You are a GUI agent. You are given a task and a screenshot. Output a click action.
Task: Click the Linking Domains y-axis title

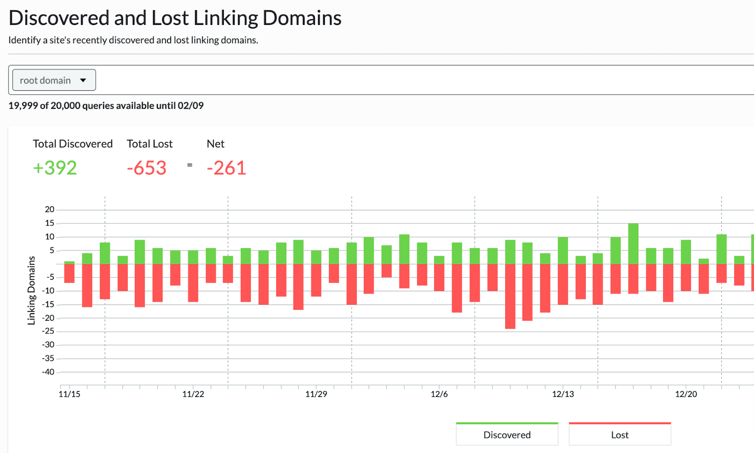tap(32, 291)
